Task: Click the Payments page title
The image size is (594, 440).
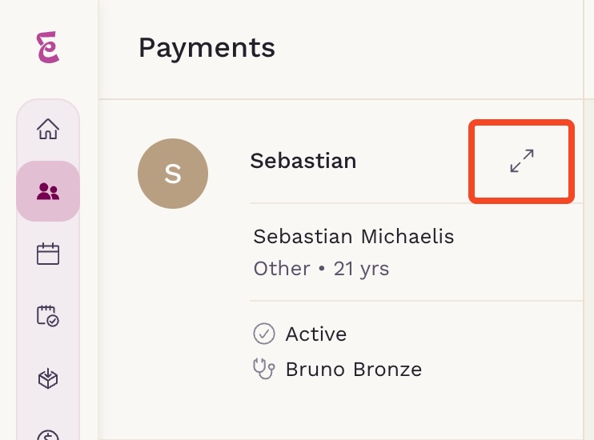Action: (207, 49)
